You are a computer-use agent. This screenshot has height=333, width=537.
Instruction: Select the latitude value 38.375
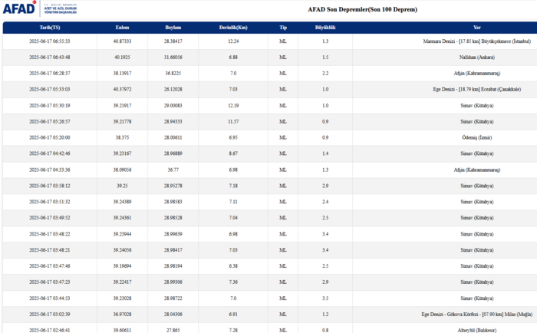pos(122,137)
